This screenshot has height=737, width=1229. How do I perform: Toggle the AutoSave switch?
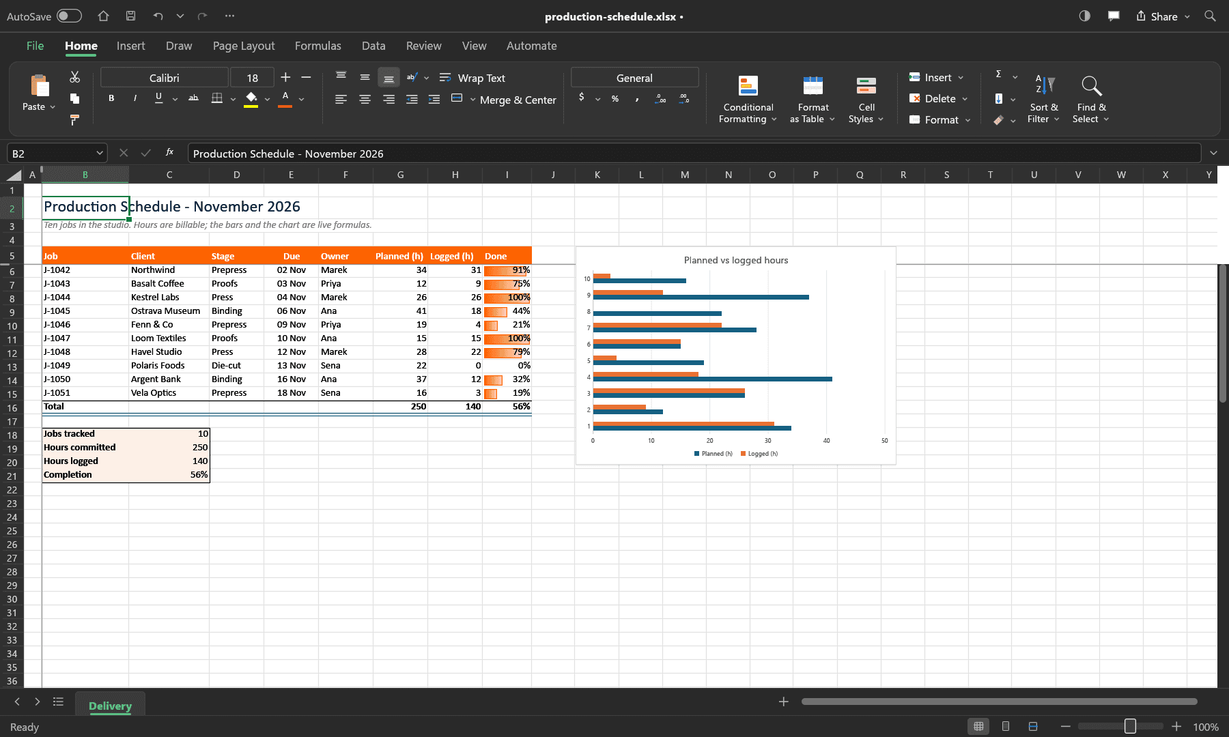(x=69, y=16)
